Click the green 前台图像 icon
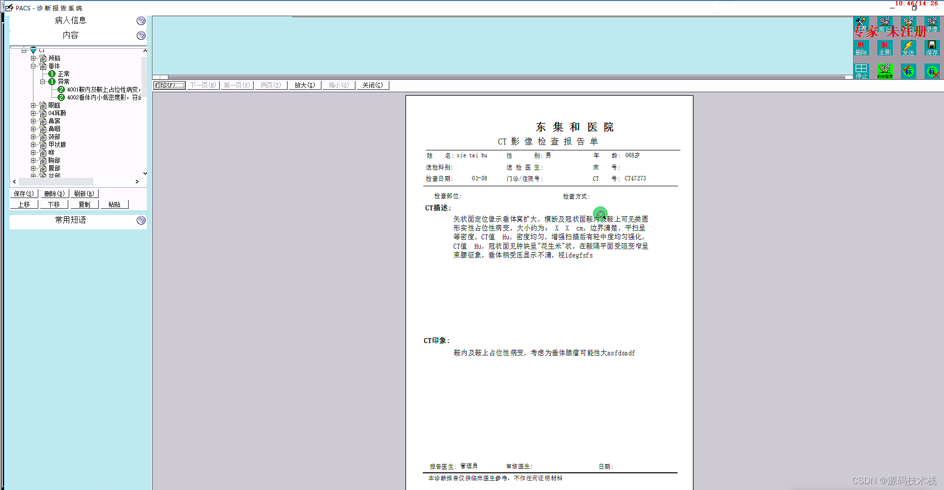 click(x=885, y=71)
